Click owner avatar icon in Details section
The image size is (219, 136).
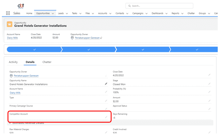coord(11,76)
